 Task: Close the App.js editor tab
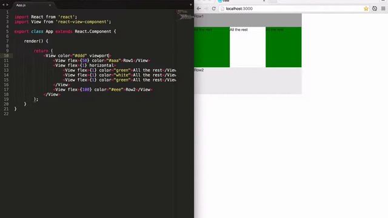(50, 5)
